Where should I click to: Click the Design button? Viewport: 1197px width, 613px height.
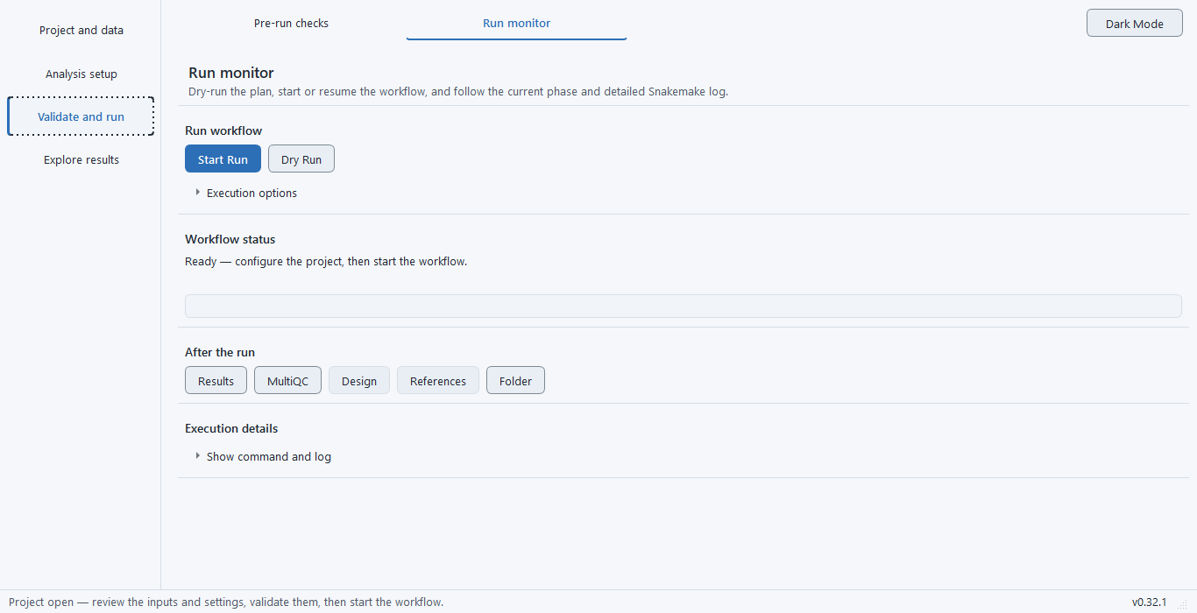coord(359,381)
